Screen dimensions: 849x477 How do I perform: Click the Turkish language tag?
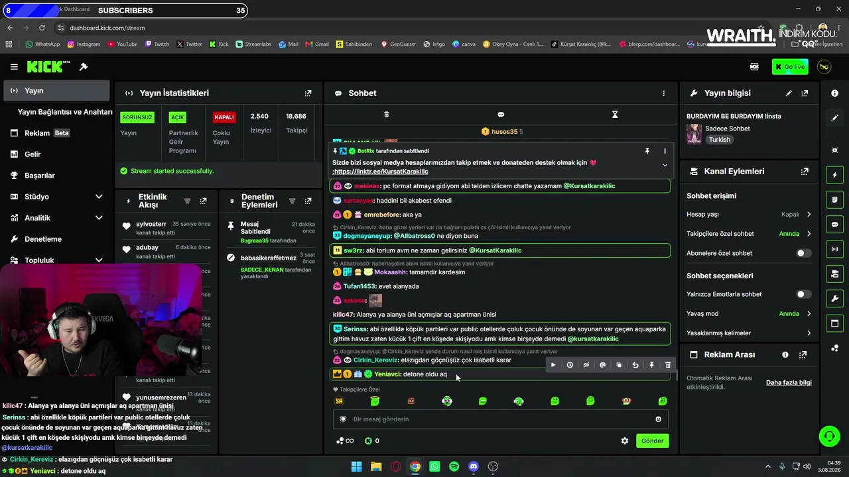(x=719, y=140)
